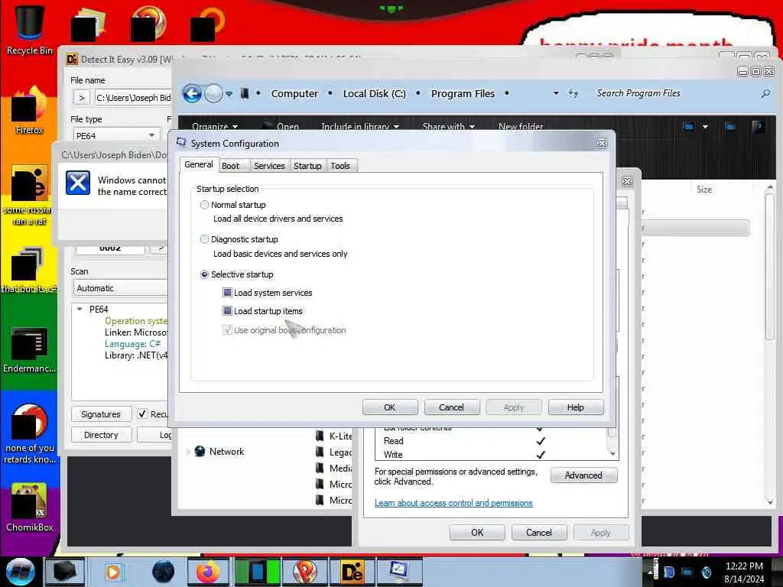Click Help in System Configuration

point(575,407)
